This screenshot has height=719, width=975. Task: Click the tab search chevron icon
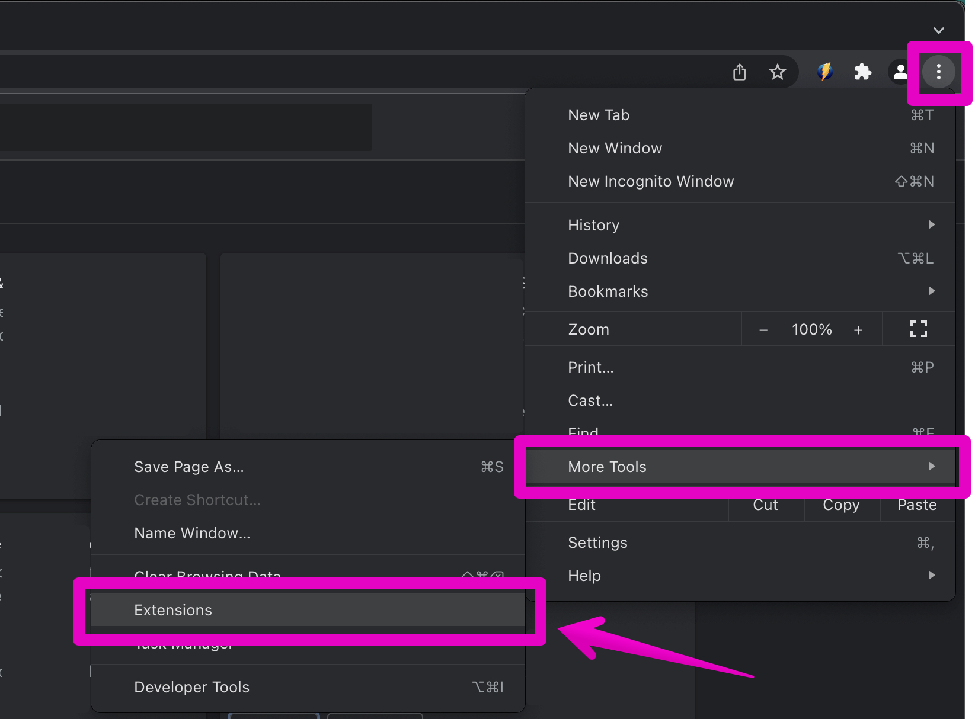click(x=938, y=30)
